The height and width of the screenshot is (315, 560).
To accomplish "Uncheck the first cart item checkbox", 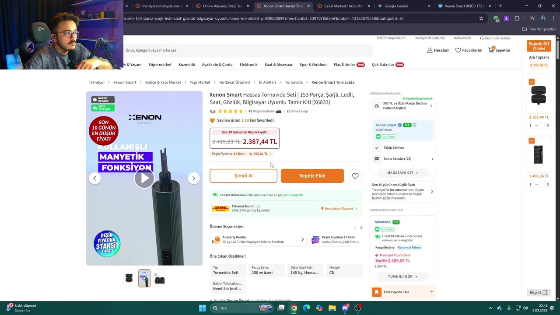I will pos(532,82).
